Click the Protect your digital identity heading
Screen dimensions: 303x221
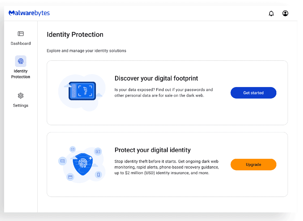(x=152, y=150)
